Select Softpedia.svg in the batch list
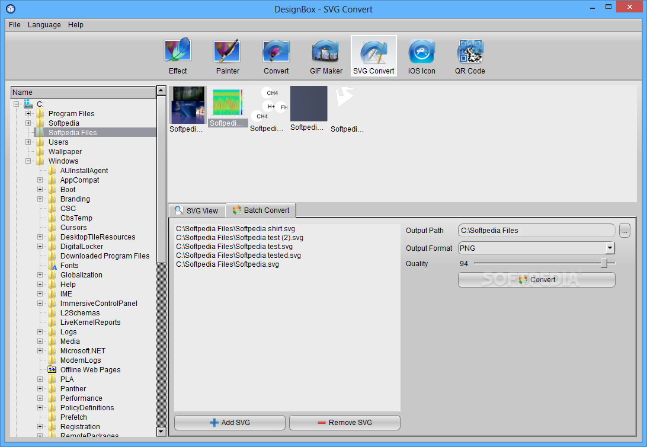This screenshot has width=647, height=447. click(228, 264)
